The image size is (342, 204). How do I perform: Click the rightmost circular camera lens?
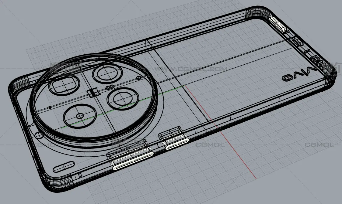[x=123, y=99]
